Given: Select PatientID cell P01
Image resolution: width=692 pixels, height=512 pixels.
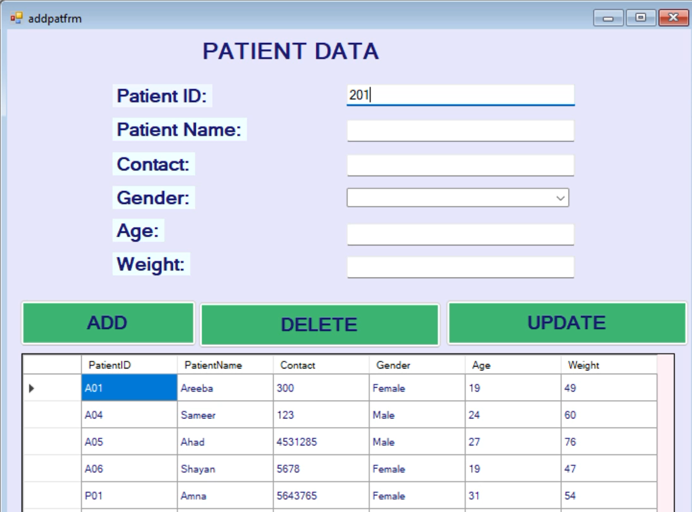Looking at the screenshot, I should click(129, 495).
